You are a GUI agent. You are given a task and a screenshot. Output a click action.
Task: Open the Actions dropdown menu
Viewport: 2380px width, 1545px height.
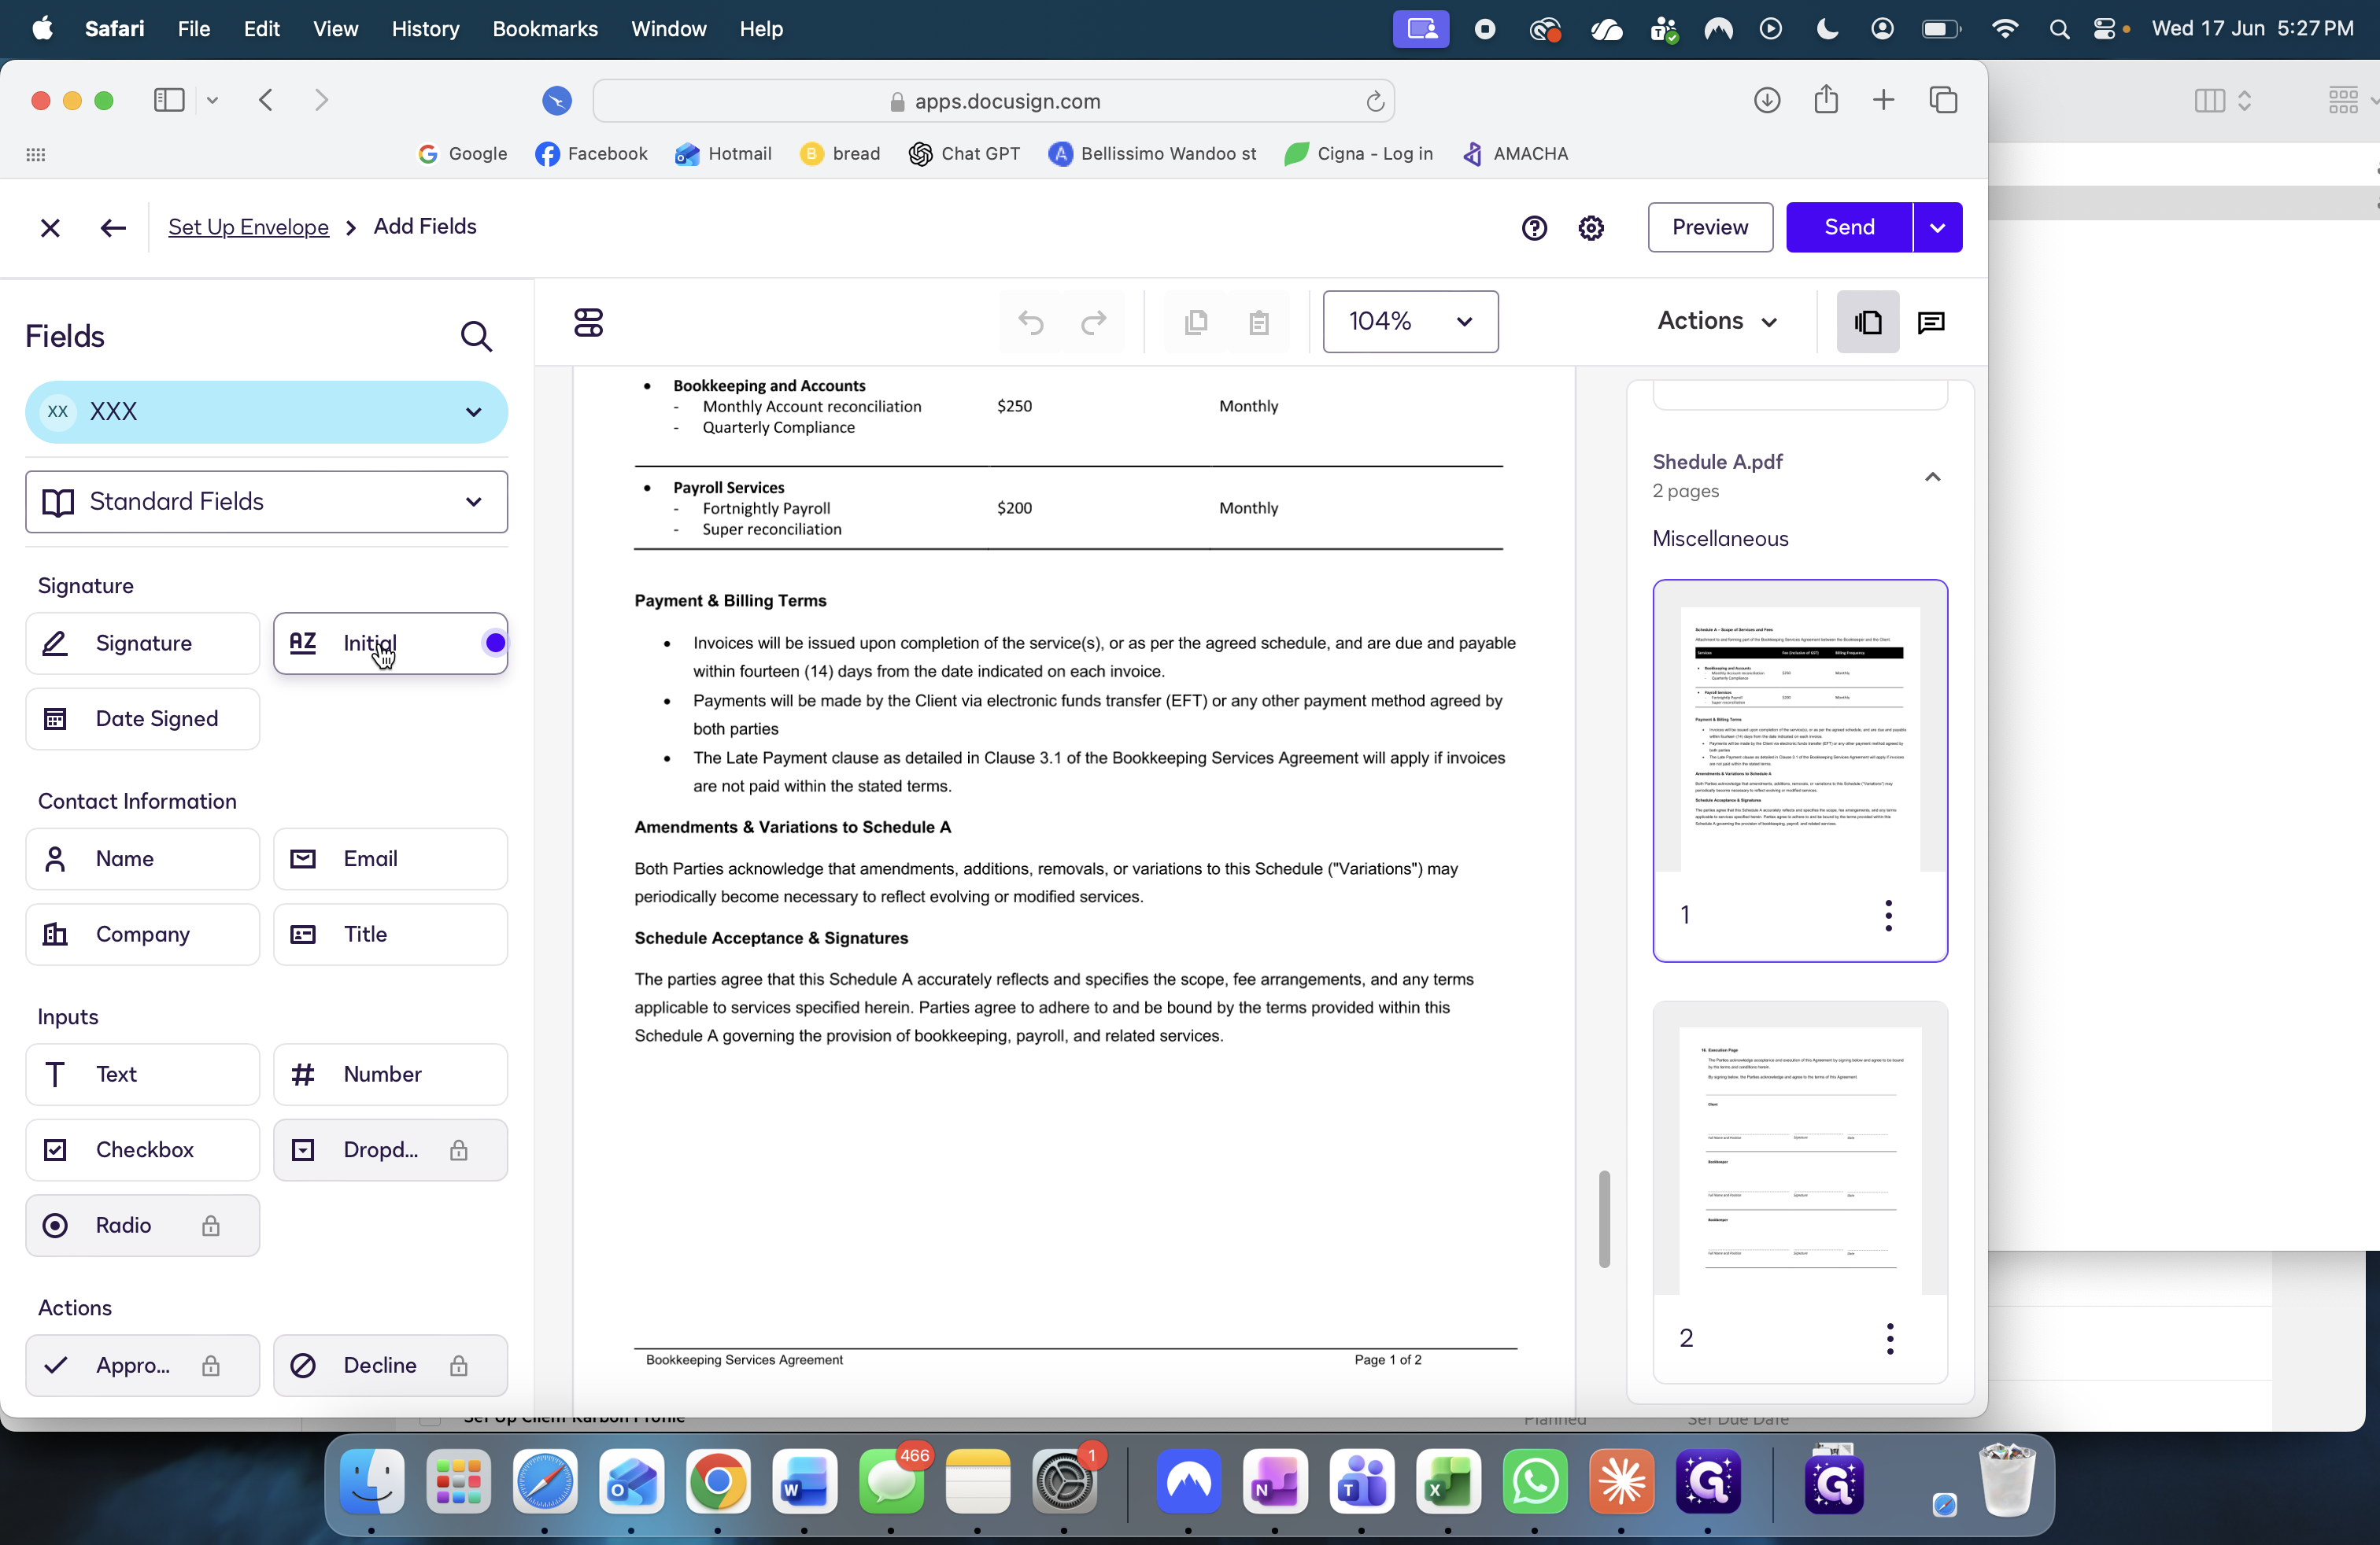[x=1717, y=322]
